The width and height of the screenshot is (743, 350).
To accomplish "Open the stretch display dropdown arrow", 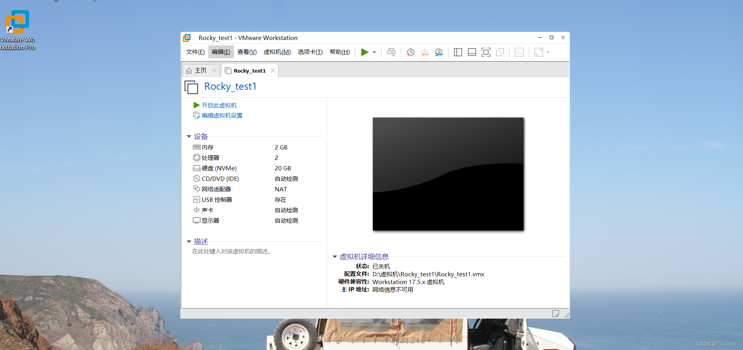I will (x=548, y=52).
